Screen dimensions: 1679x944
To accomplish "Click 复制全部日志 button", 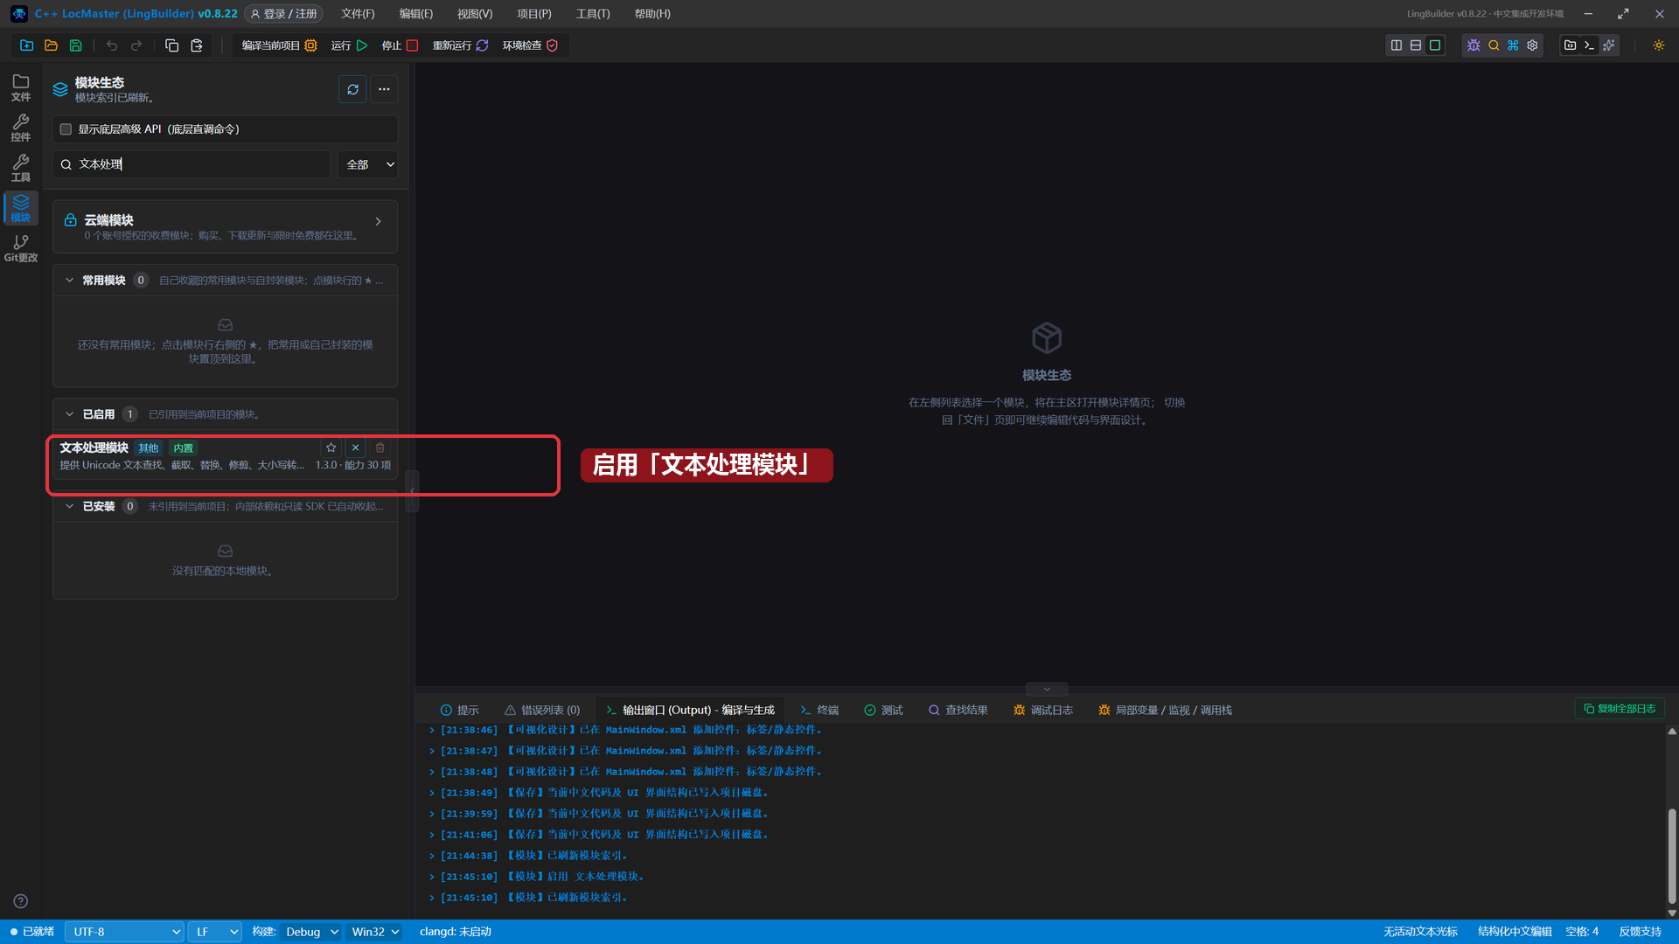I will (x=1620, y=709).
